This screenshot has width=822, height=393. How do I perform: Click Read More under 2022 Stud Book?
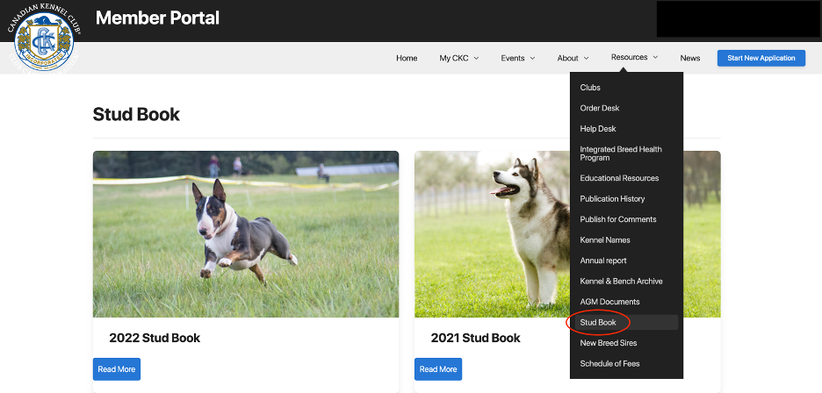click(117, 369)
